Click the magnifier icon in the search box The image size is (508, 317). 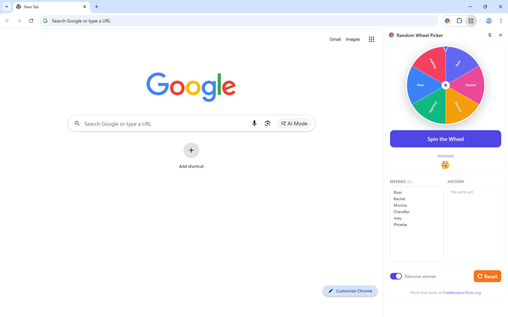coord(77,124)
